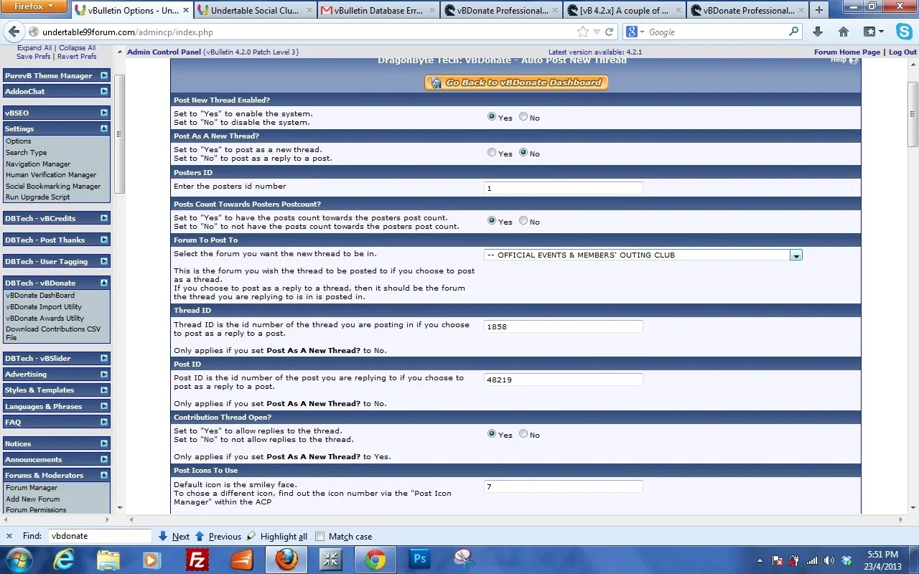Screen dimensions: 919x574
Task: Select Yes for Posts Count Towards Postcount
Action: tap(492, 220)
